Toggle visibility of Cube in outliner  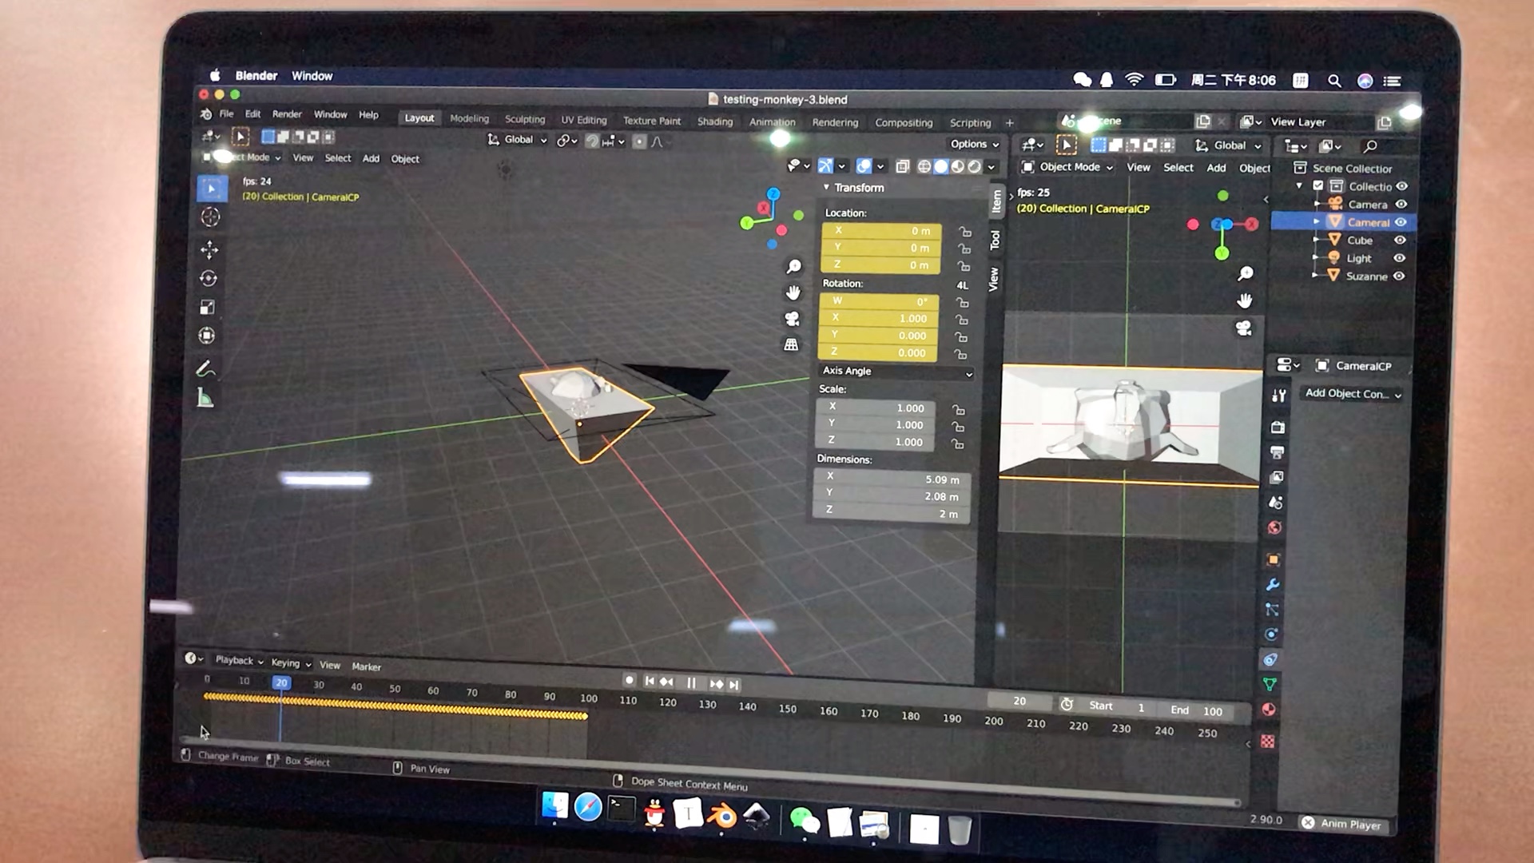[x=1401, y=241]
